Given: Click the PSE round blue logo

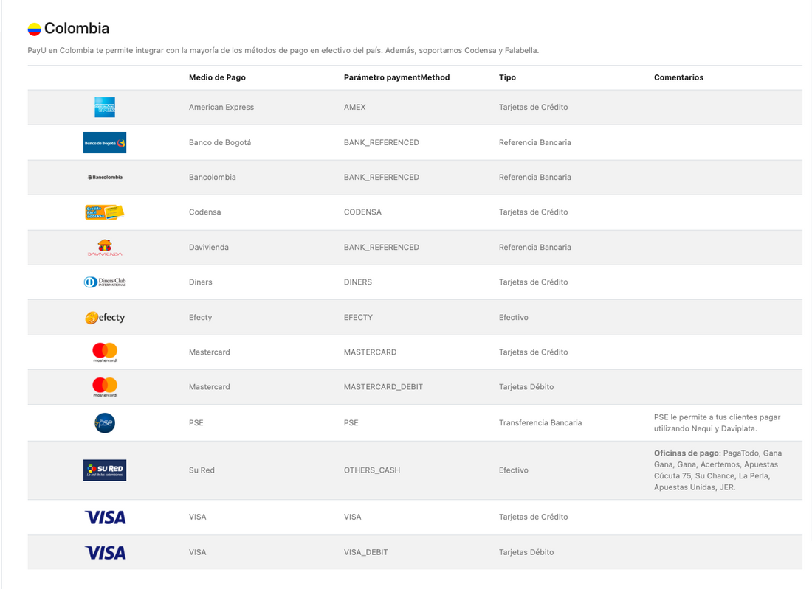Looking at the screenshot, I should 105,423.
